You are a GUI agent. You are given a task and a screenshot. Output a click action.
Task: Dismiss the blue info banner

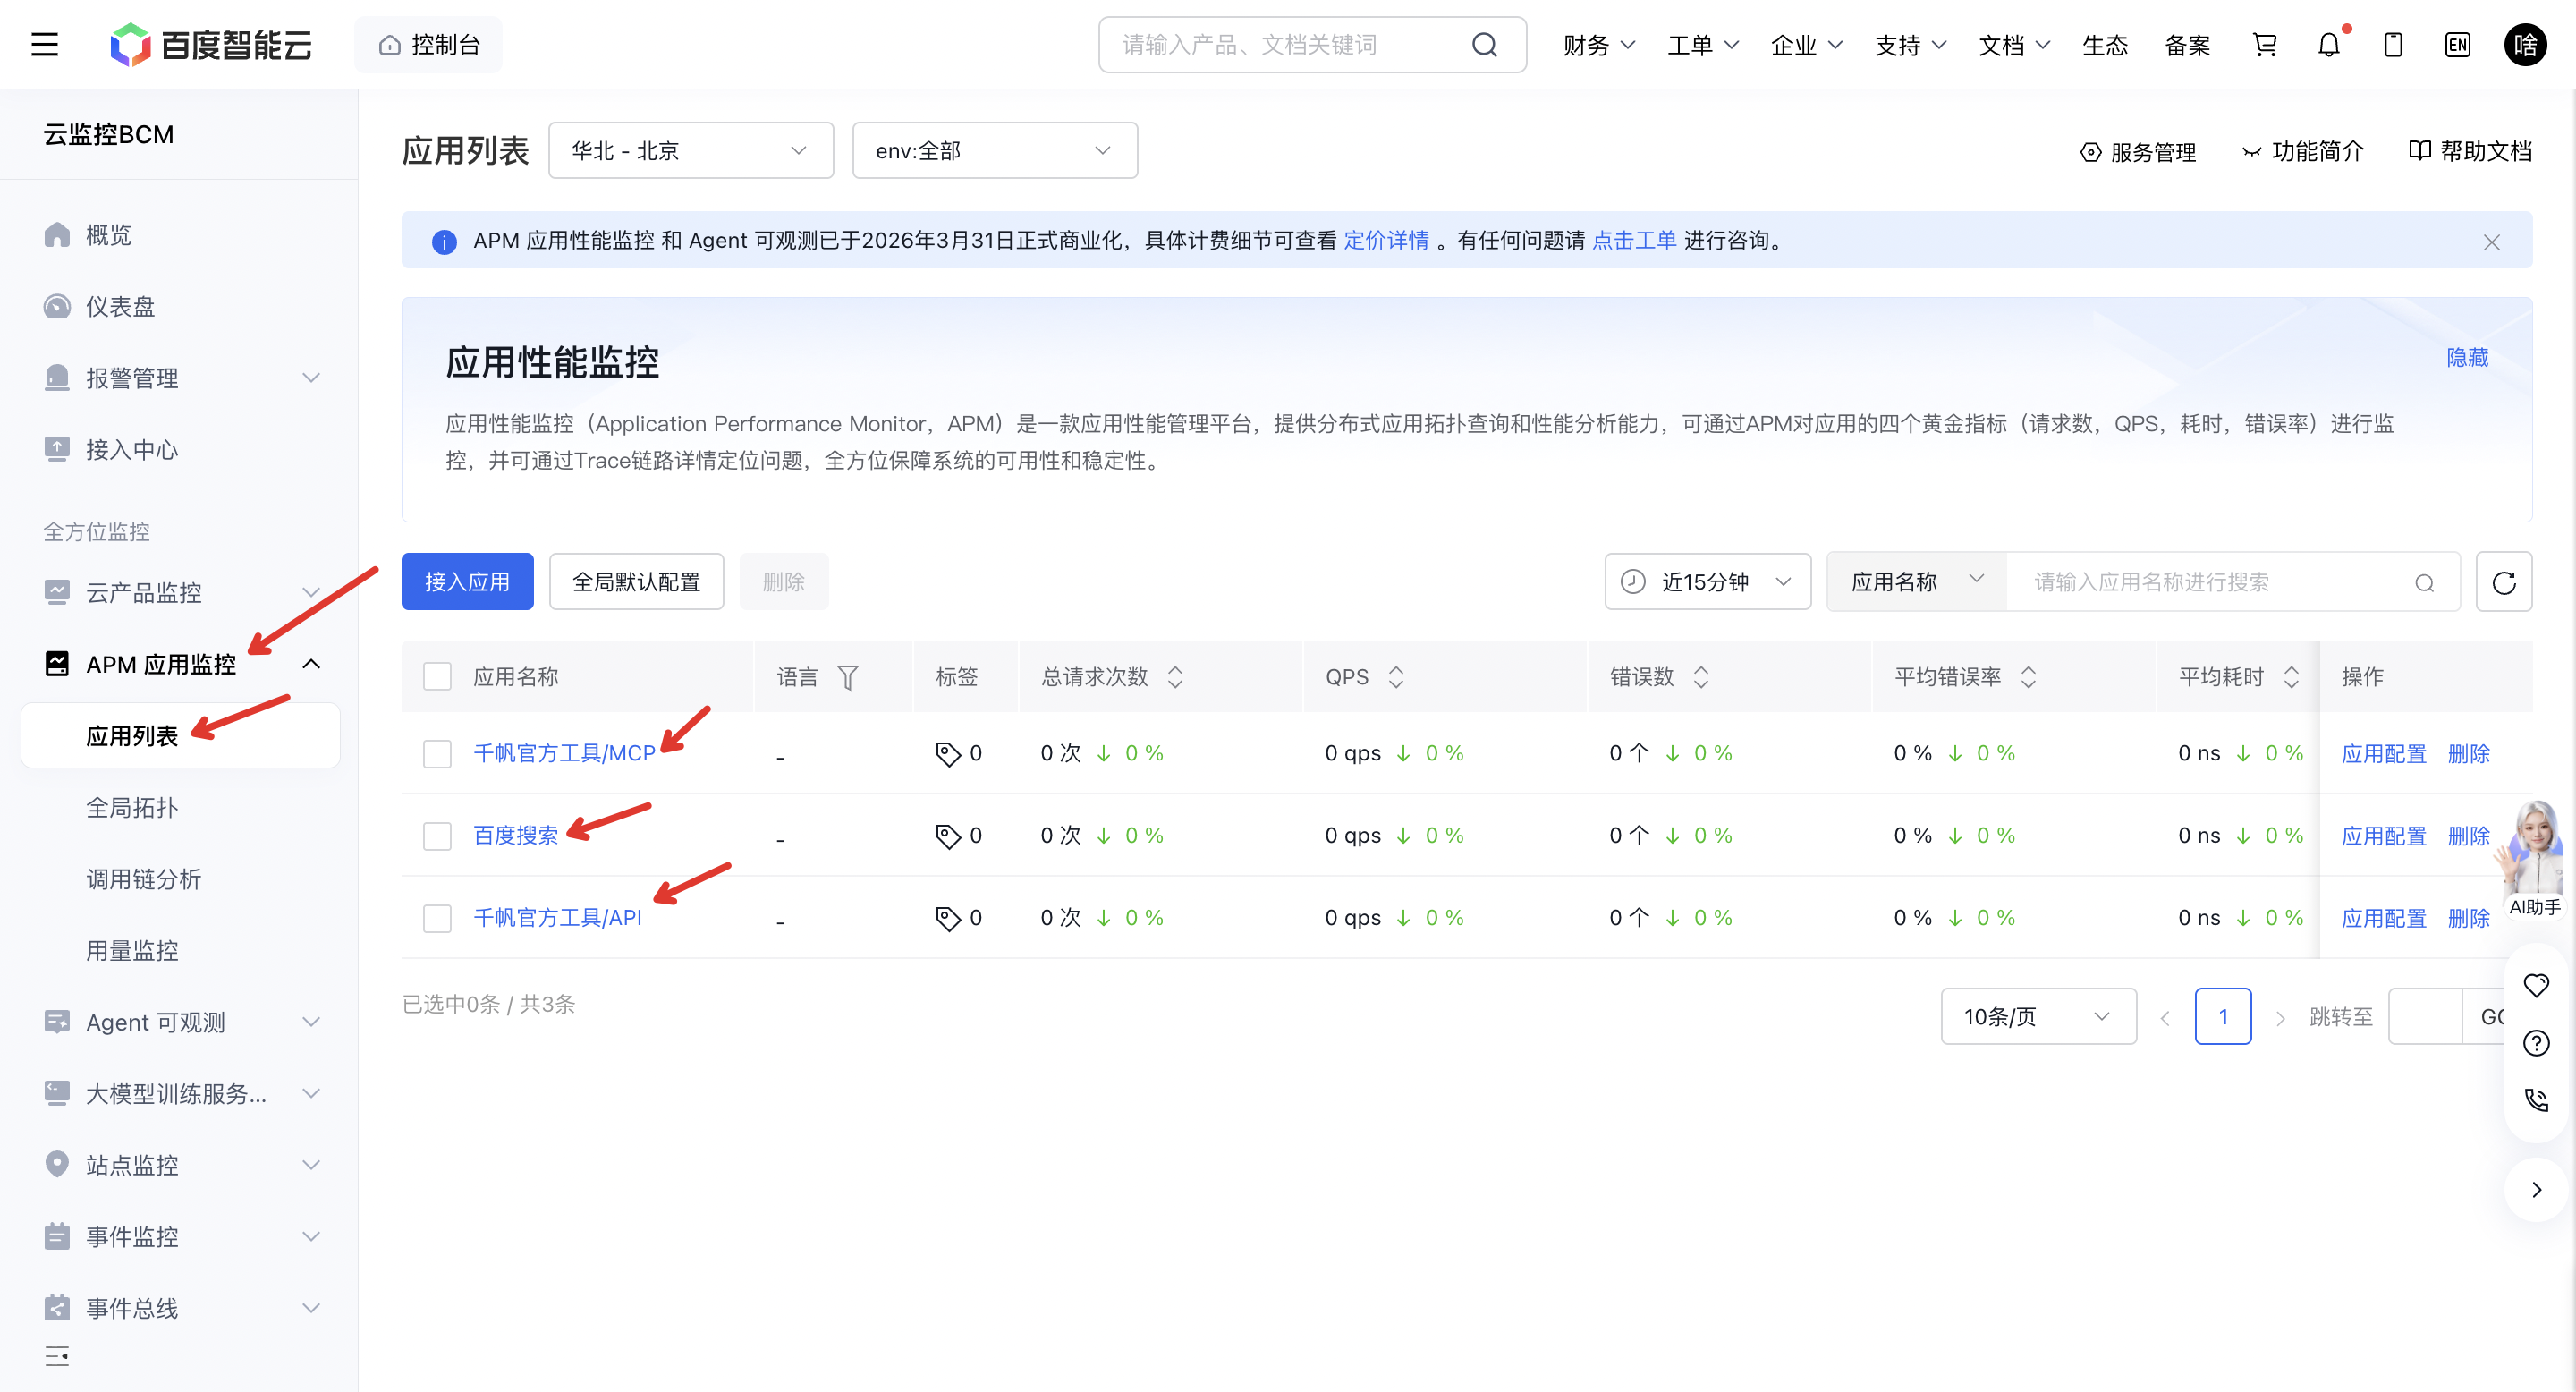point(2491,241)
